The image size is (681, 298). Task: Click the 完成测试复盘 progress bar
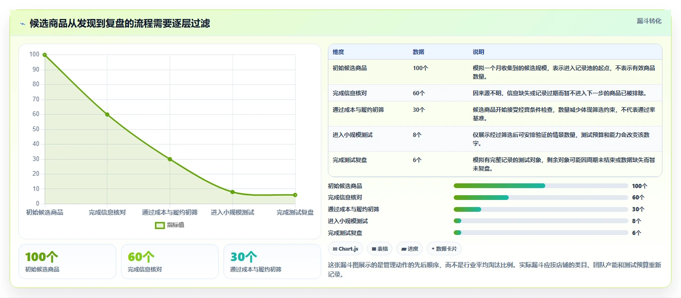coord(541,233)
